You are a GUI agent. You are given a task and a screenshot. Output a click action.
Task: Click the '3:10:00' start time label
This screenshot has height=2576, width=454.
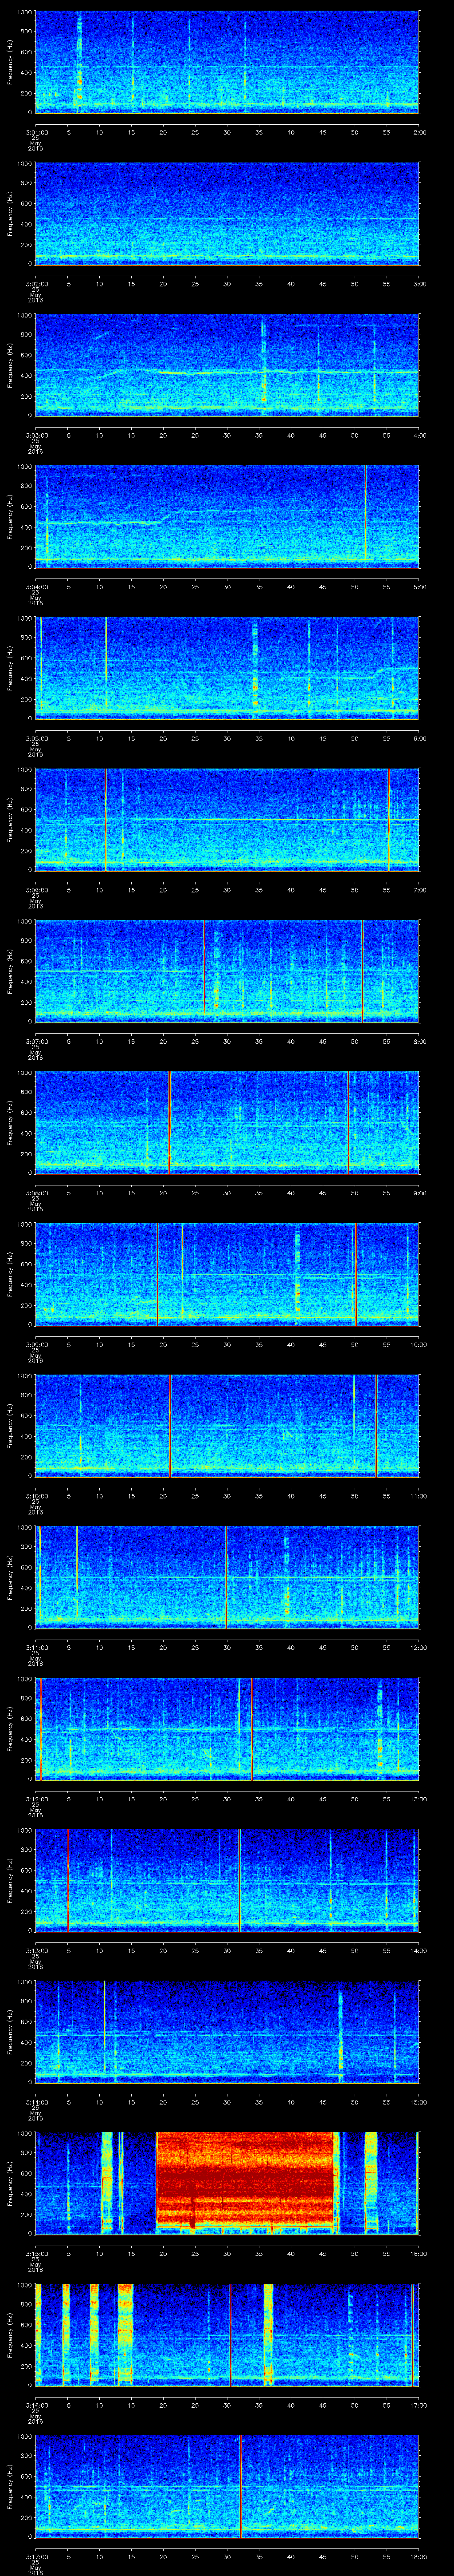coord(36,1496)
